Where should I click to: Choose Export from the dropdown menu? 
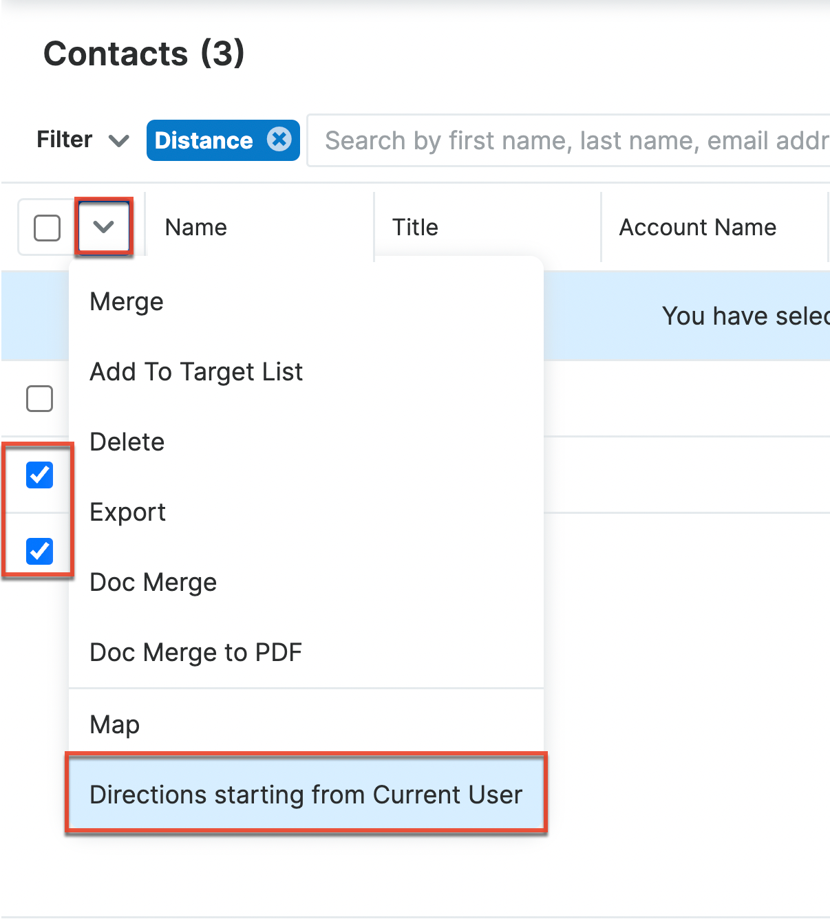pos(128,512)
